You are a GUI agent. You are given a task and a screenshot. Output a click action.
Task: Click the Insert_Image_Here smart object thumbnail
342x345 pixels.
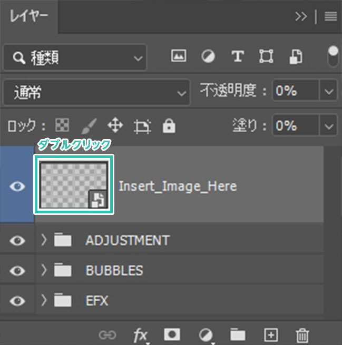pyautogui.click(x=74, y=184)
